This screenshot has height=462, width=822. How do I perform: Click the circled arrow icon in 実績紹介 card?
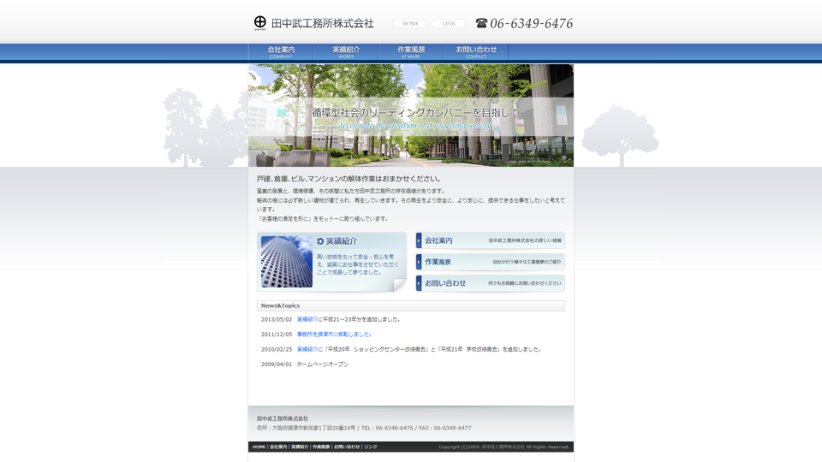(x=320, y=241)
